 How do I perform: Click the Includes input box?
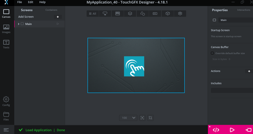(232, 90)
